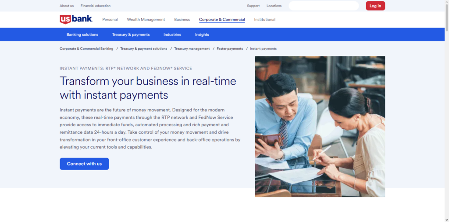Click the vertical scrollbar thumb
Image resolution: width=449 pixels, height=222 pixels.
(x=447, y=17)
